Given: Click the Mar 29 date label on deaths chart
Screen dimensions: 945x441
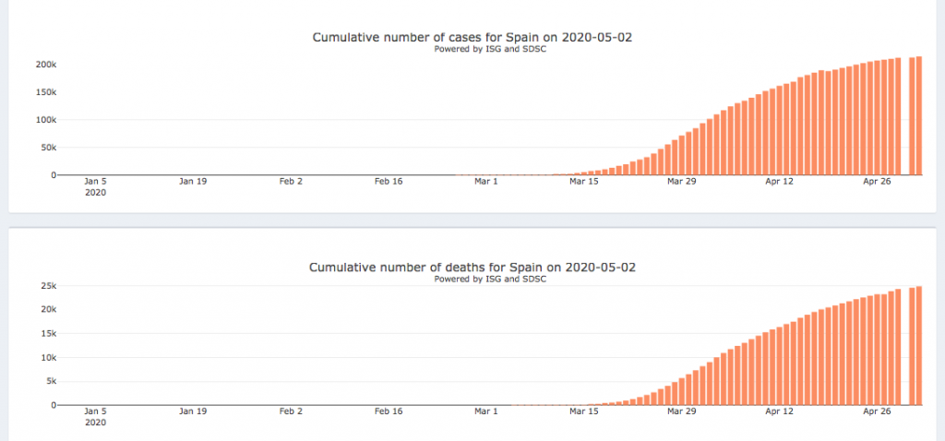Looking at the screenshot, I should pyautogui.click(x=682, y=412).
